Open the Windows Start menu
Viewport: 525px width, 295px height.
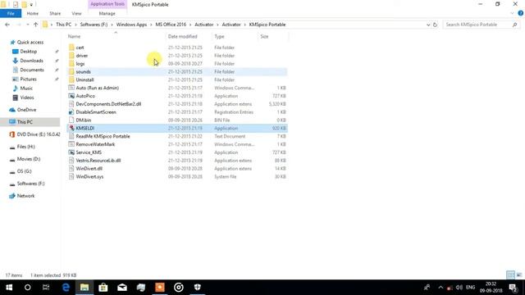click(9, 288)
